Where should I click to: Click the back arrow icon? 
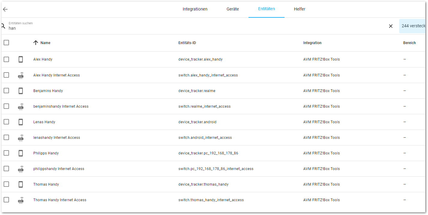pyautogui.click(x=5, y=9)
